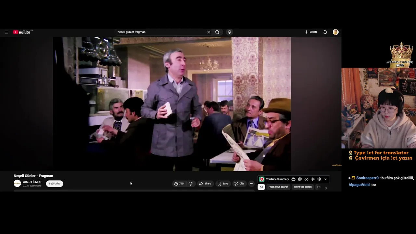Click the '2.07M subscribers' text
The image size is (416, 234).
point(32,186)
